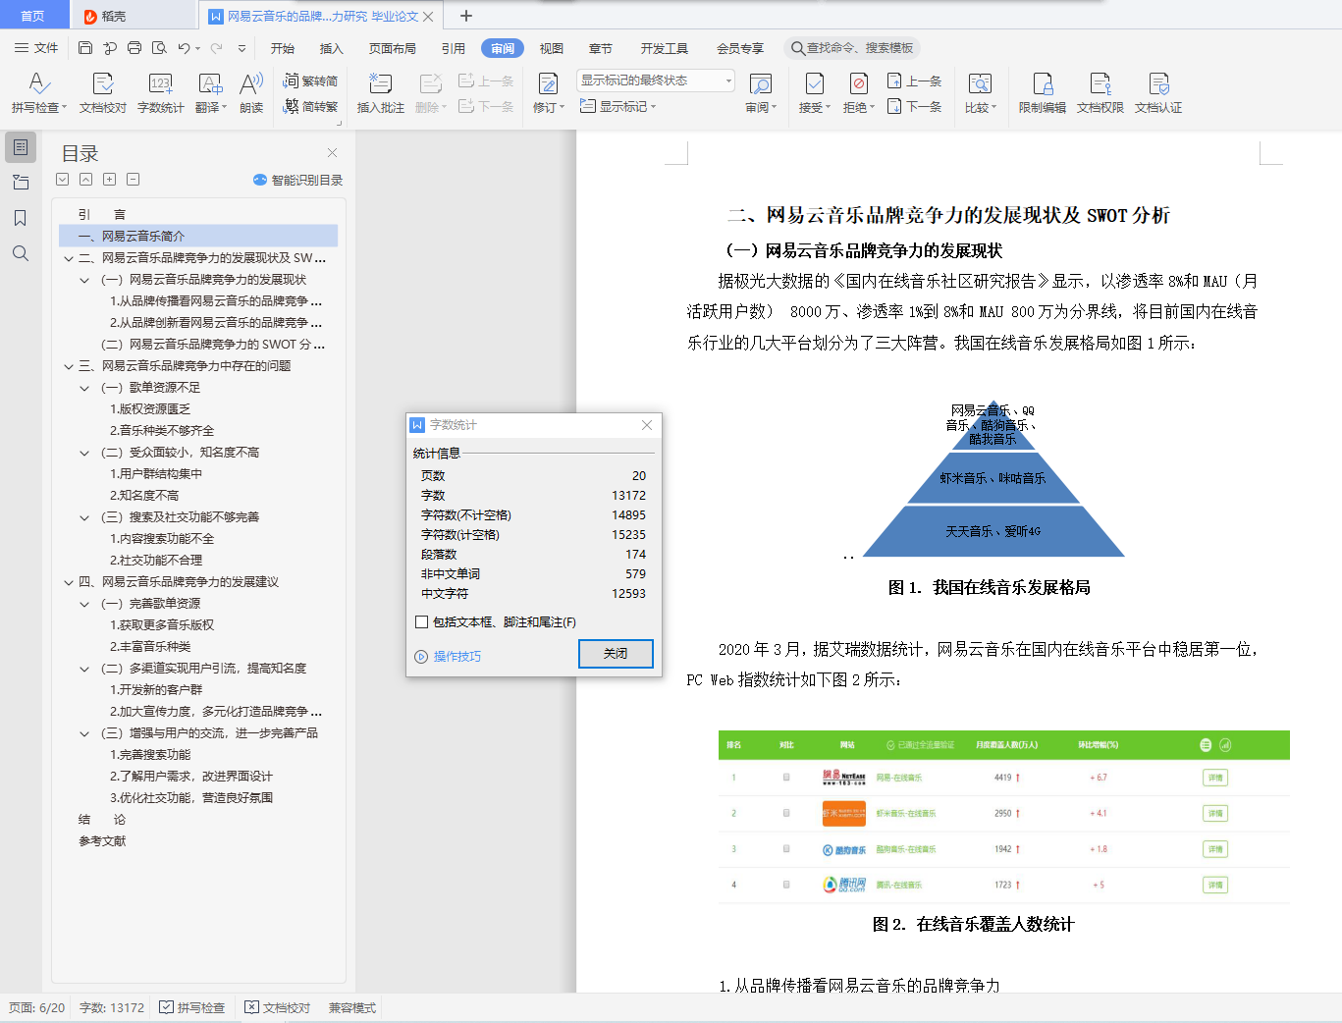
Task: Open the 显示标记的最终状态 combo box
Action: click(656, 81)
